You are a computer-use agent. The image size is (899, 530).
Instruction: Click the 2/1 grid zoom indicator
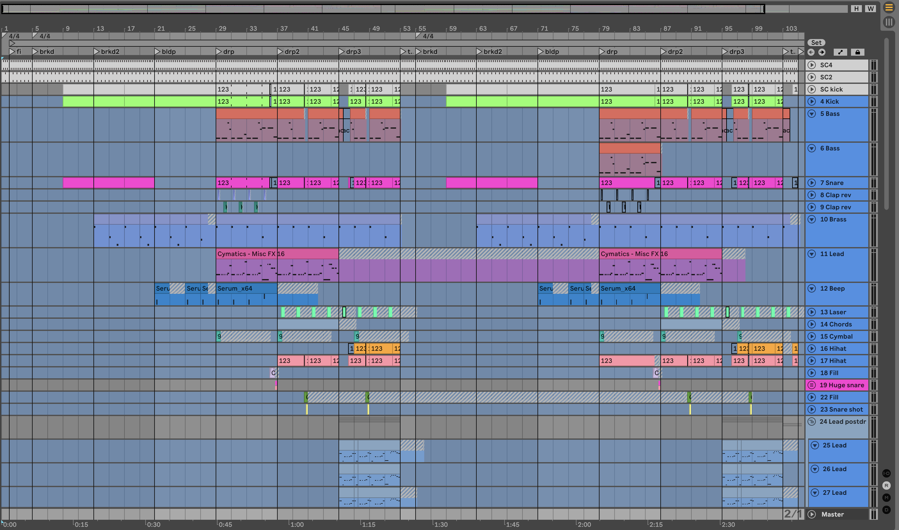pyautogui.click(x=792, y=514)
